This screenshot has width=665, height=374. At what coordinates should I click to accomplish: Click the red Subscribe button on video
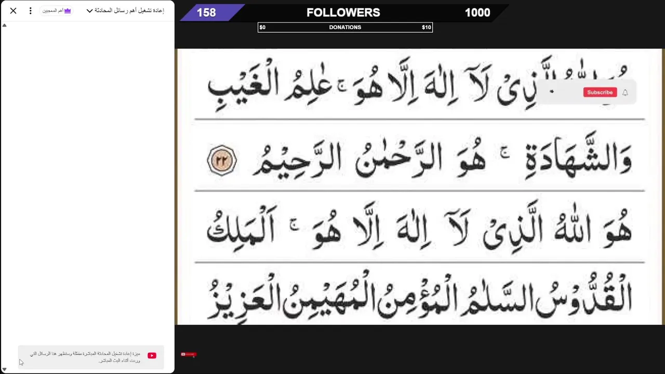click(x=600, y=92)
